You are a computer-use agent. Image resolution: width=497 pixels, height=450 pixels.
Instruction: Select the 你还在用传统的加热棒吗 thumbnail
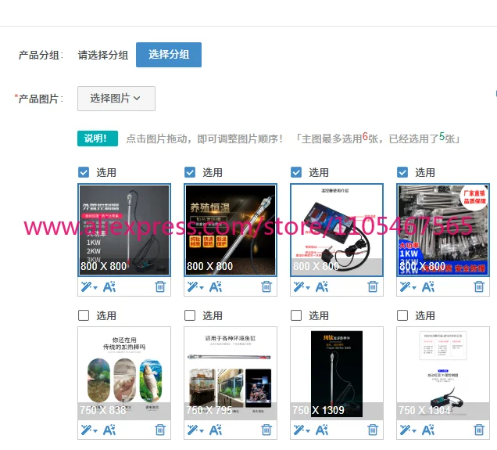click(x=124, y=373)
